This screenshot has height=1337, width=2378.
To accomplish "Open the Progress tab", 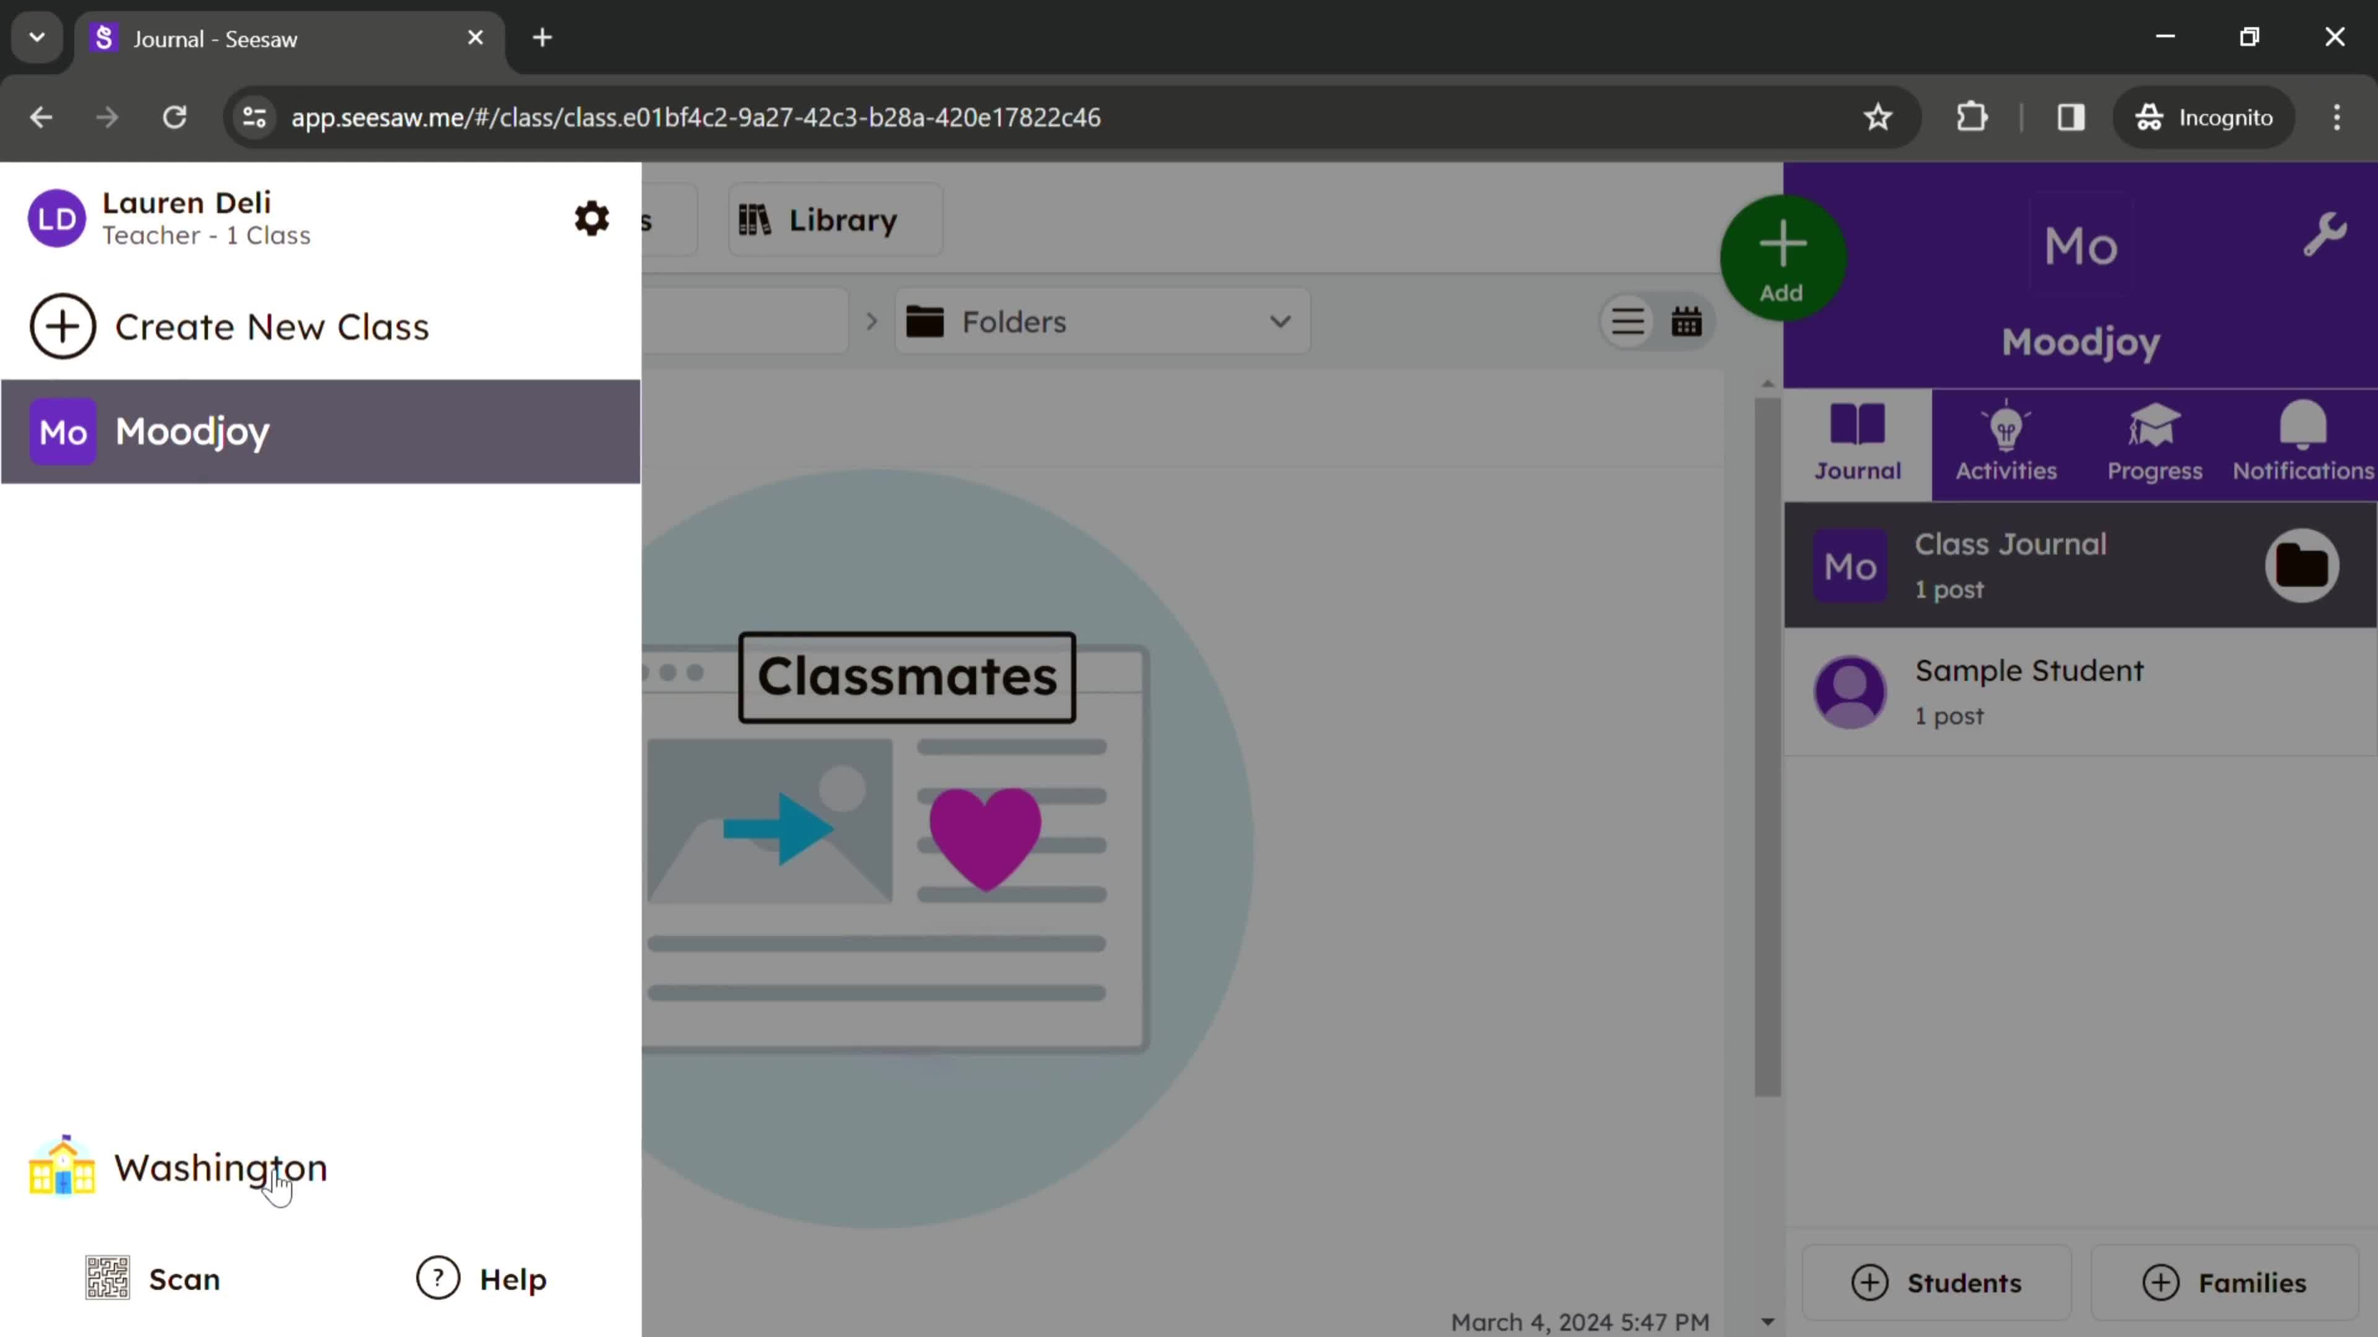I will tap(2156, 441).
